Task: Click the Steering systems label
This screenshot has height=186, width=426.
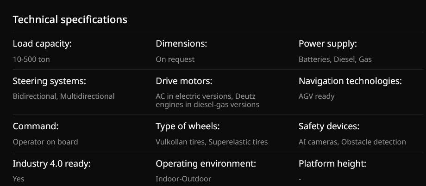Action: tap(50, 81)
